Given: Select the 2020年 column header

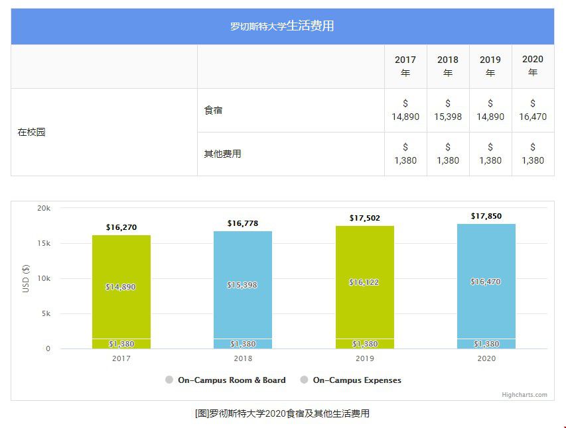Looking at the screenshot, I should coord(533,66).
